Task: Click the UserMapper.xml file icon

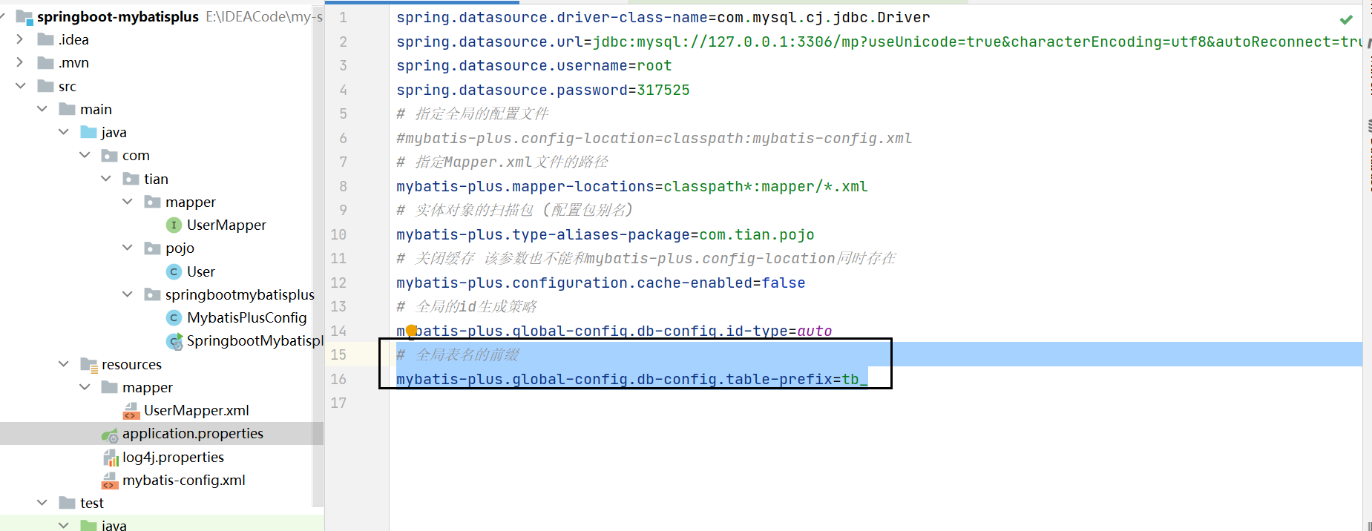Action: click(131, 411)
